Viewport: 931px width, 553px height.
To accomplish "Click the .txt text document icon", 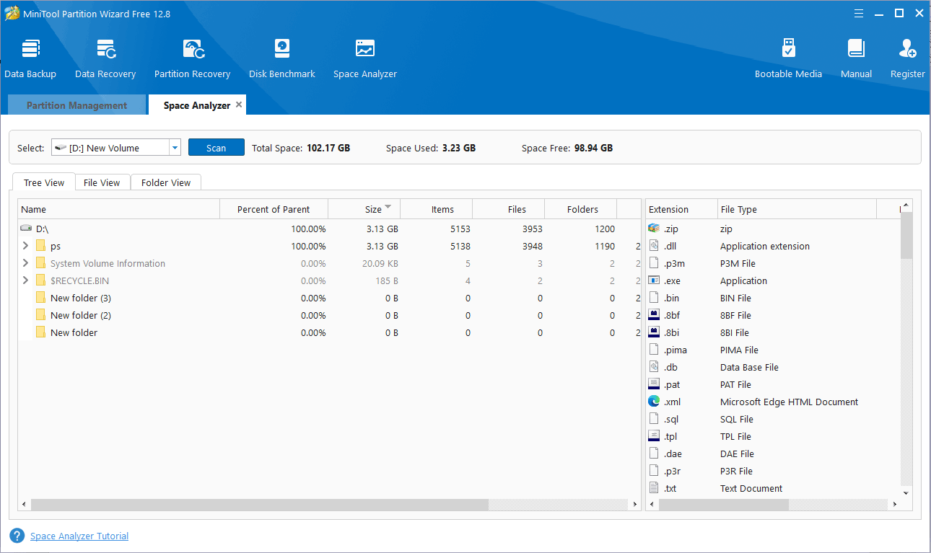I will [654, 488].
